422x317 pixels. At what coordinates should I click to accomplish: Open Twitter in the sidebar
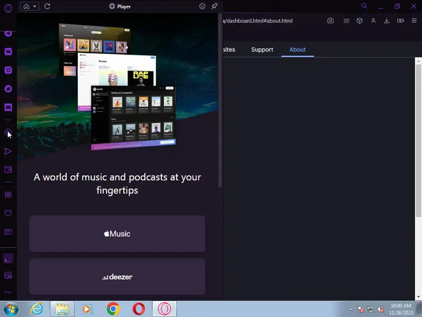click(8, 89)
